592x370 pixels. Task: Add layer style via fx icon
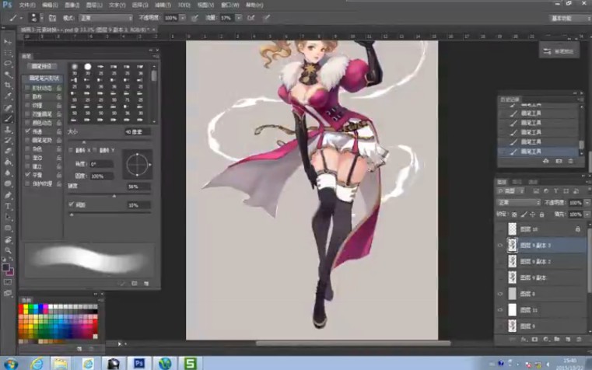524,340
